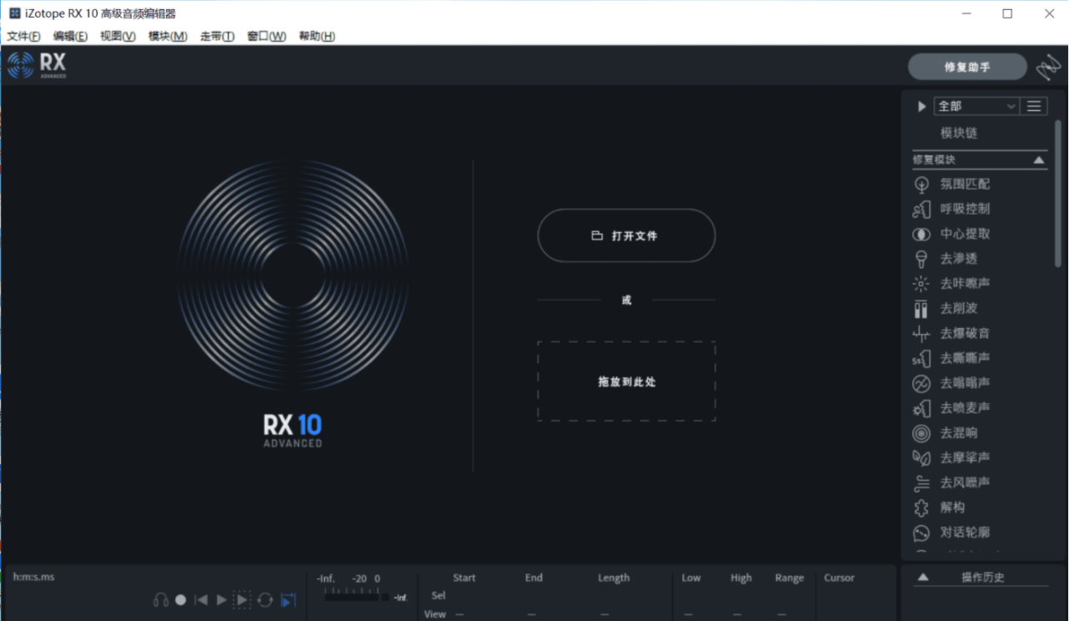Image resolution: width=1069 pixels, height=621 pixels.
Task: Select the De-clip (去削波) module icon
Action: point(921,308)
